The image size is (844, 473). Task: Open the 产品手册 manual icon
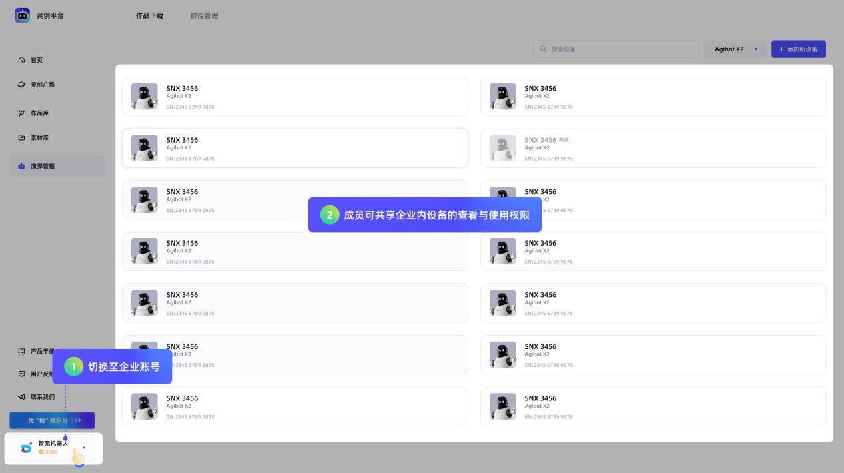pyautogui.click(x=21, y=350)
